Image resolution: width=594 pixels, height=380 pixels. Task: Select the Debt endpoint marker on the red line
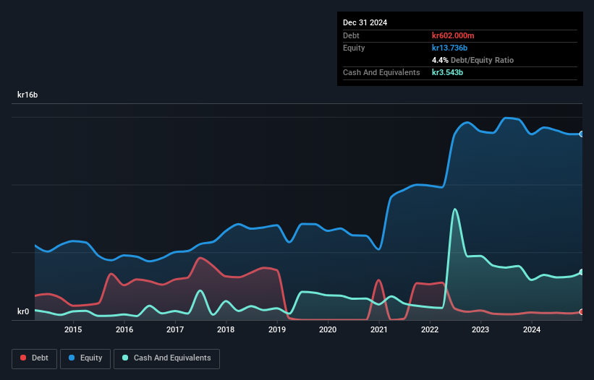point(582,312)
